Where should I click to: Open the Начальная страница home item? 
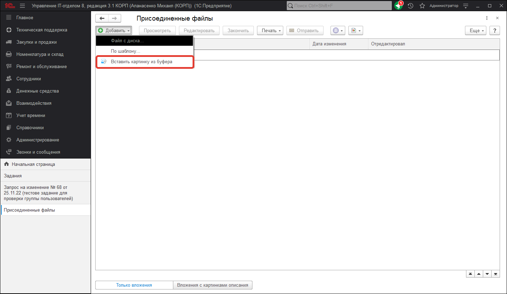(33, 164)
